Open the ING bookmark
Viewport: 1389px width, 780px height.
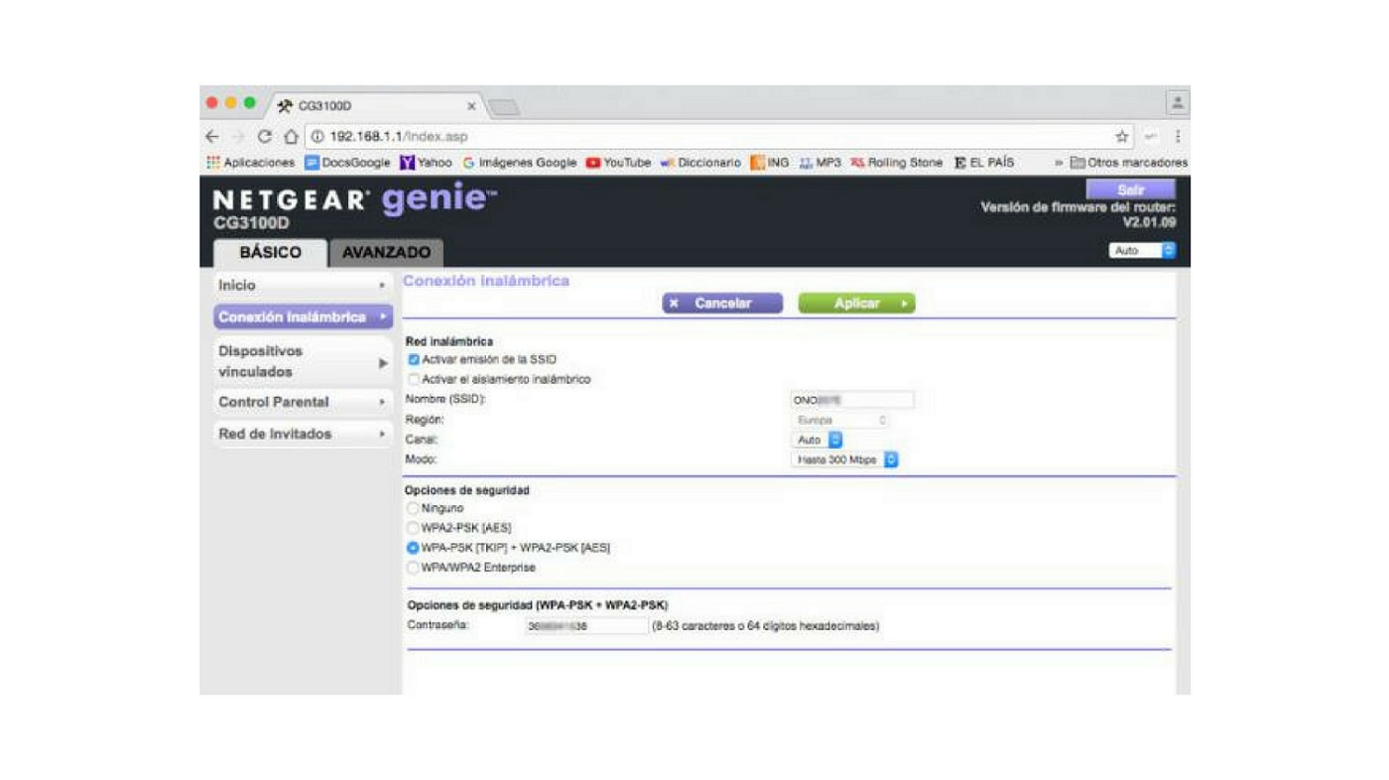(x=770, y=163)
